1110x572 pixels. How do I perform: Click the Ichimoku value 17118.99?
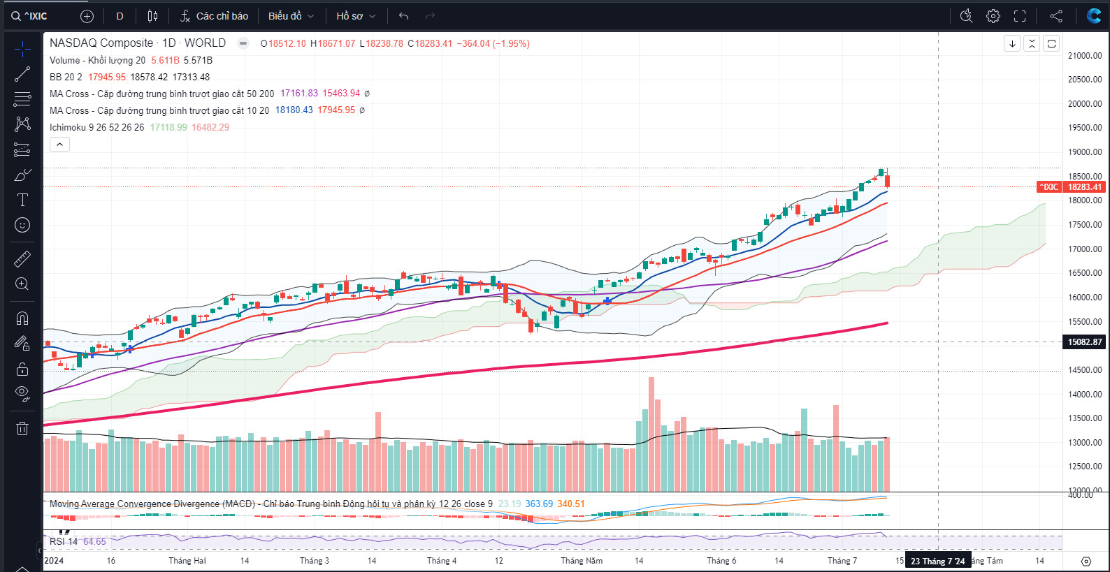168,127
